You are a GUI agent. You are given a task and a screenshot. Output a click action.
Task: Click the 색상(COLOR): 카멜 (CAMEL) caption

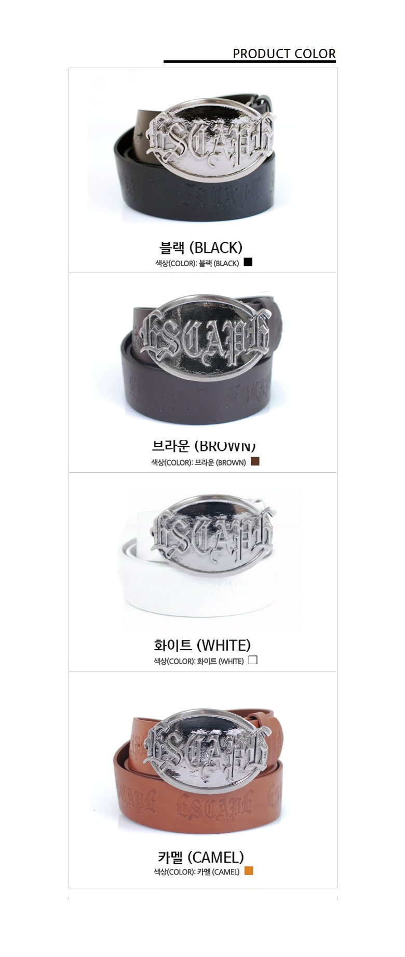point(196,872)
